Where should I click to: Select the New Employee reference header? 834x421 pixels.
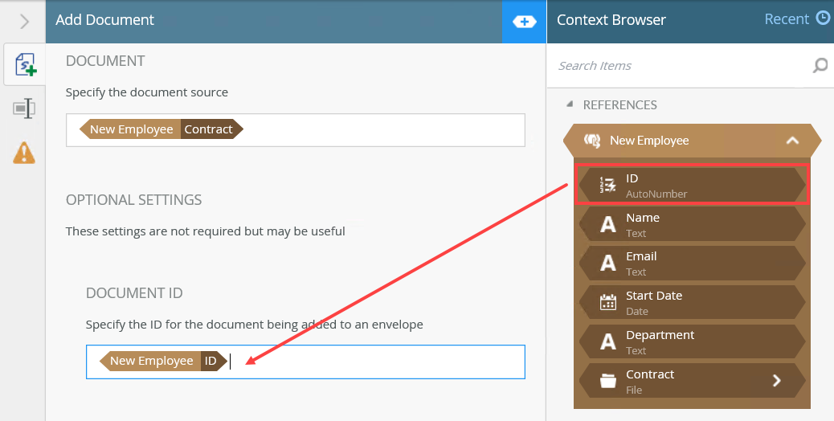(x=692, y=141)
